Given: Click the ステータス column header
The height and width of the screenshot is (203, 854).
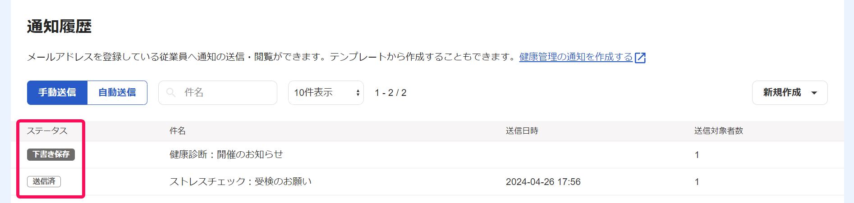Looking at the screenshot, I should [x=47, y=131].
